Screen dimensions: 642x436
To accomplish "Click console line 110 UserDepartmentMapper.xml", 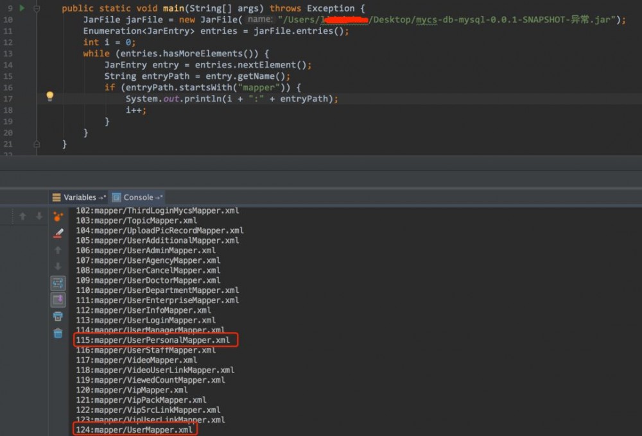I will tap(157, 290).
